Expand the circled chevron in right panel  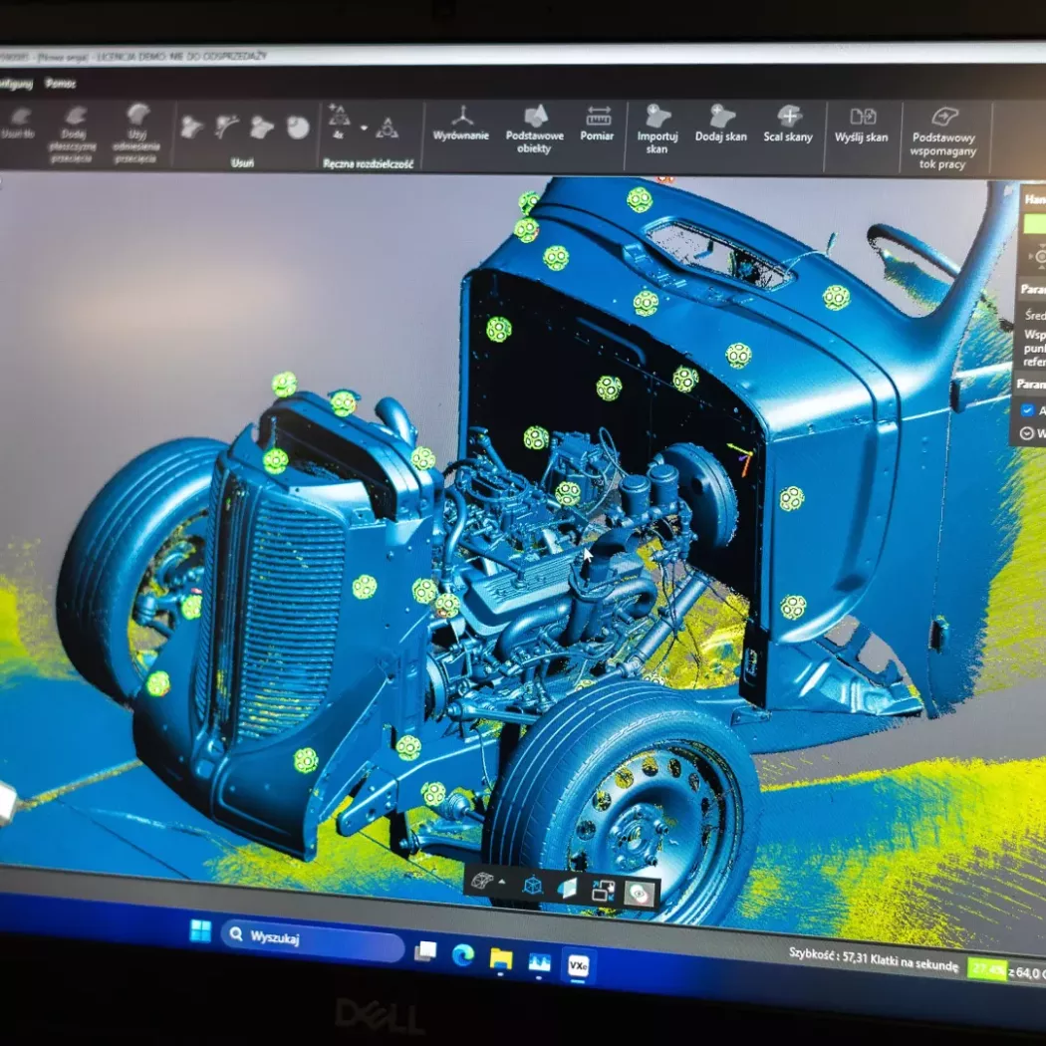(x=1027, y=433)
